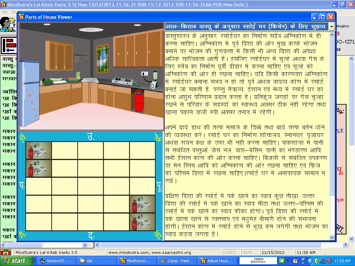Open dropdown arrow next to Nero go button
Image resolution: width=355 pixels, height=266 pixels.
[287, 261]
